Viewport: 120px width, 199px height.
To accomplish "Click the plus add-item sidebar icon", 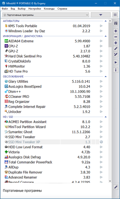I will click(116, 31).
